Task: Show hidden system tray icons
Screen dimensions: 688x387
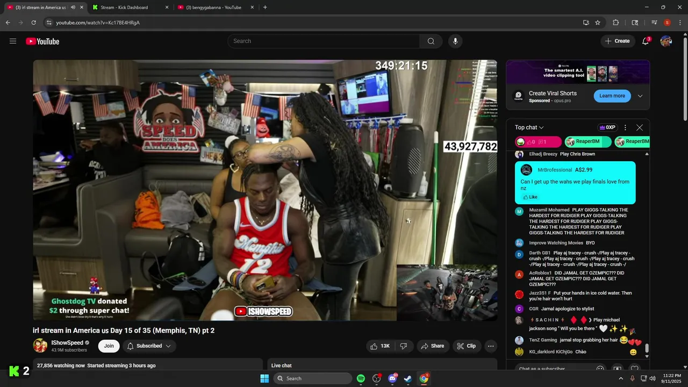Action: [621, 378]
